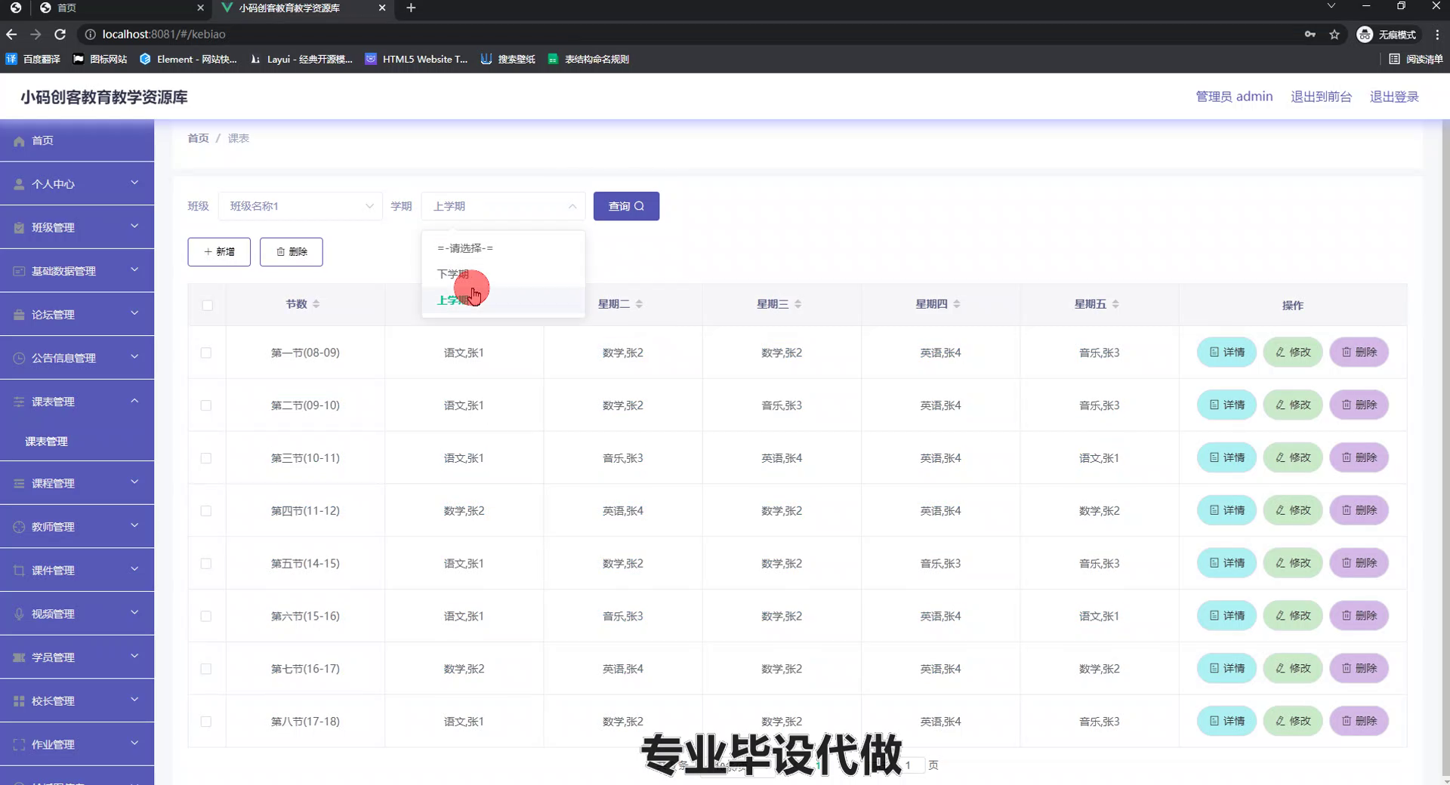Screen dimensions: 1450x785
Task: Open 详情 for row 第一节(08-09)
Action: [x=1226, y=352]
